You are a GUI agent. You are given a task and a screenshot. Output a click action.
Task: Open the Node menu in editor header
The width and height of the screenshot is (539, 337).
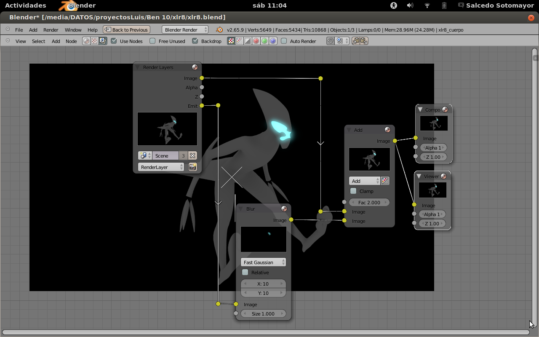click(71, 41)
